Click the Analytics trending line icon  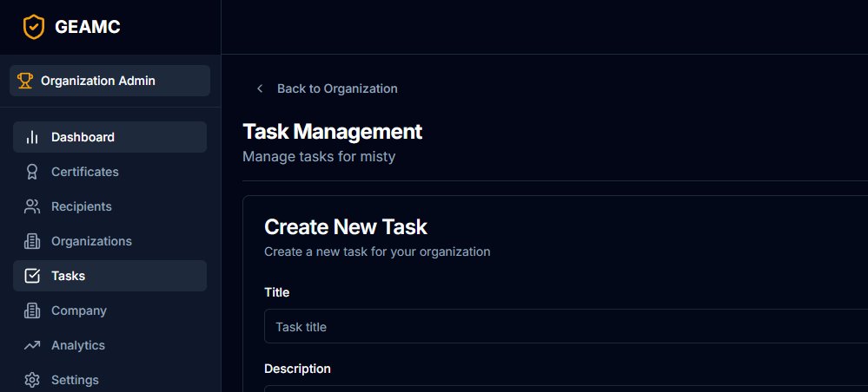click(x=32, y=345)
